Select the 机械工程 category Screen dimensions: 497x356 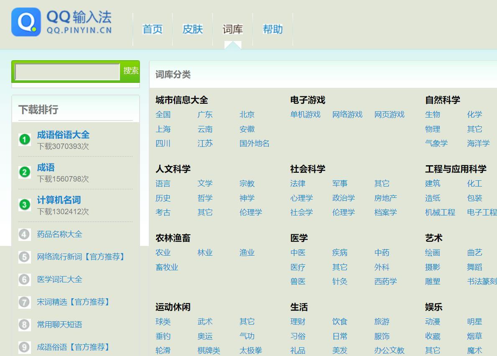point(440,213)
